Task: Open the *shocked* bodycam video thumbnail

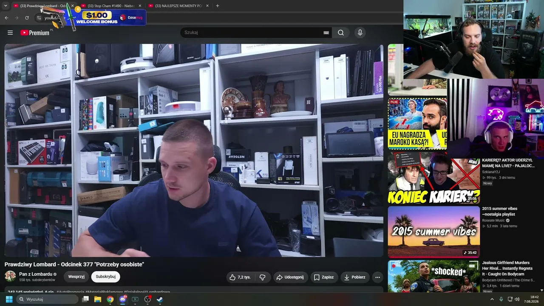Action: point(433,276)
